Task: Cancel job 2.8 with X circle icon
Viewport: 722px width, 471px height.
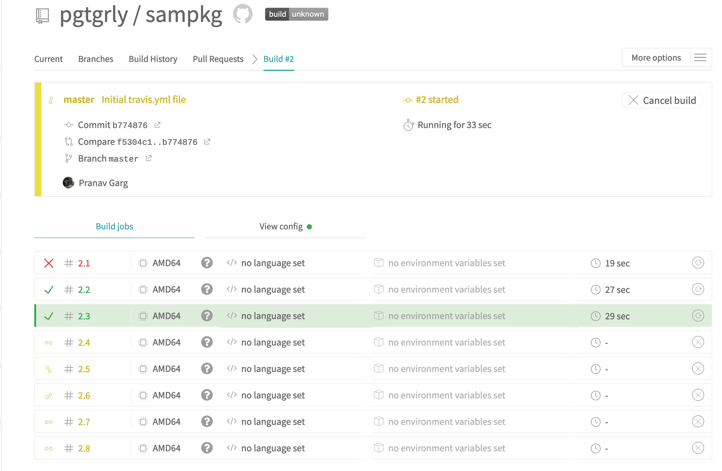Action: (x=698, y=448)
